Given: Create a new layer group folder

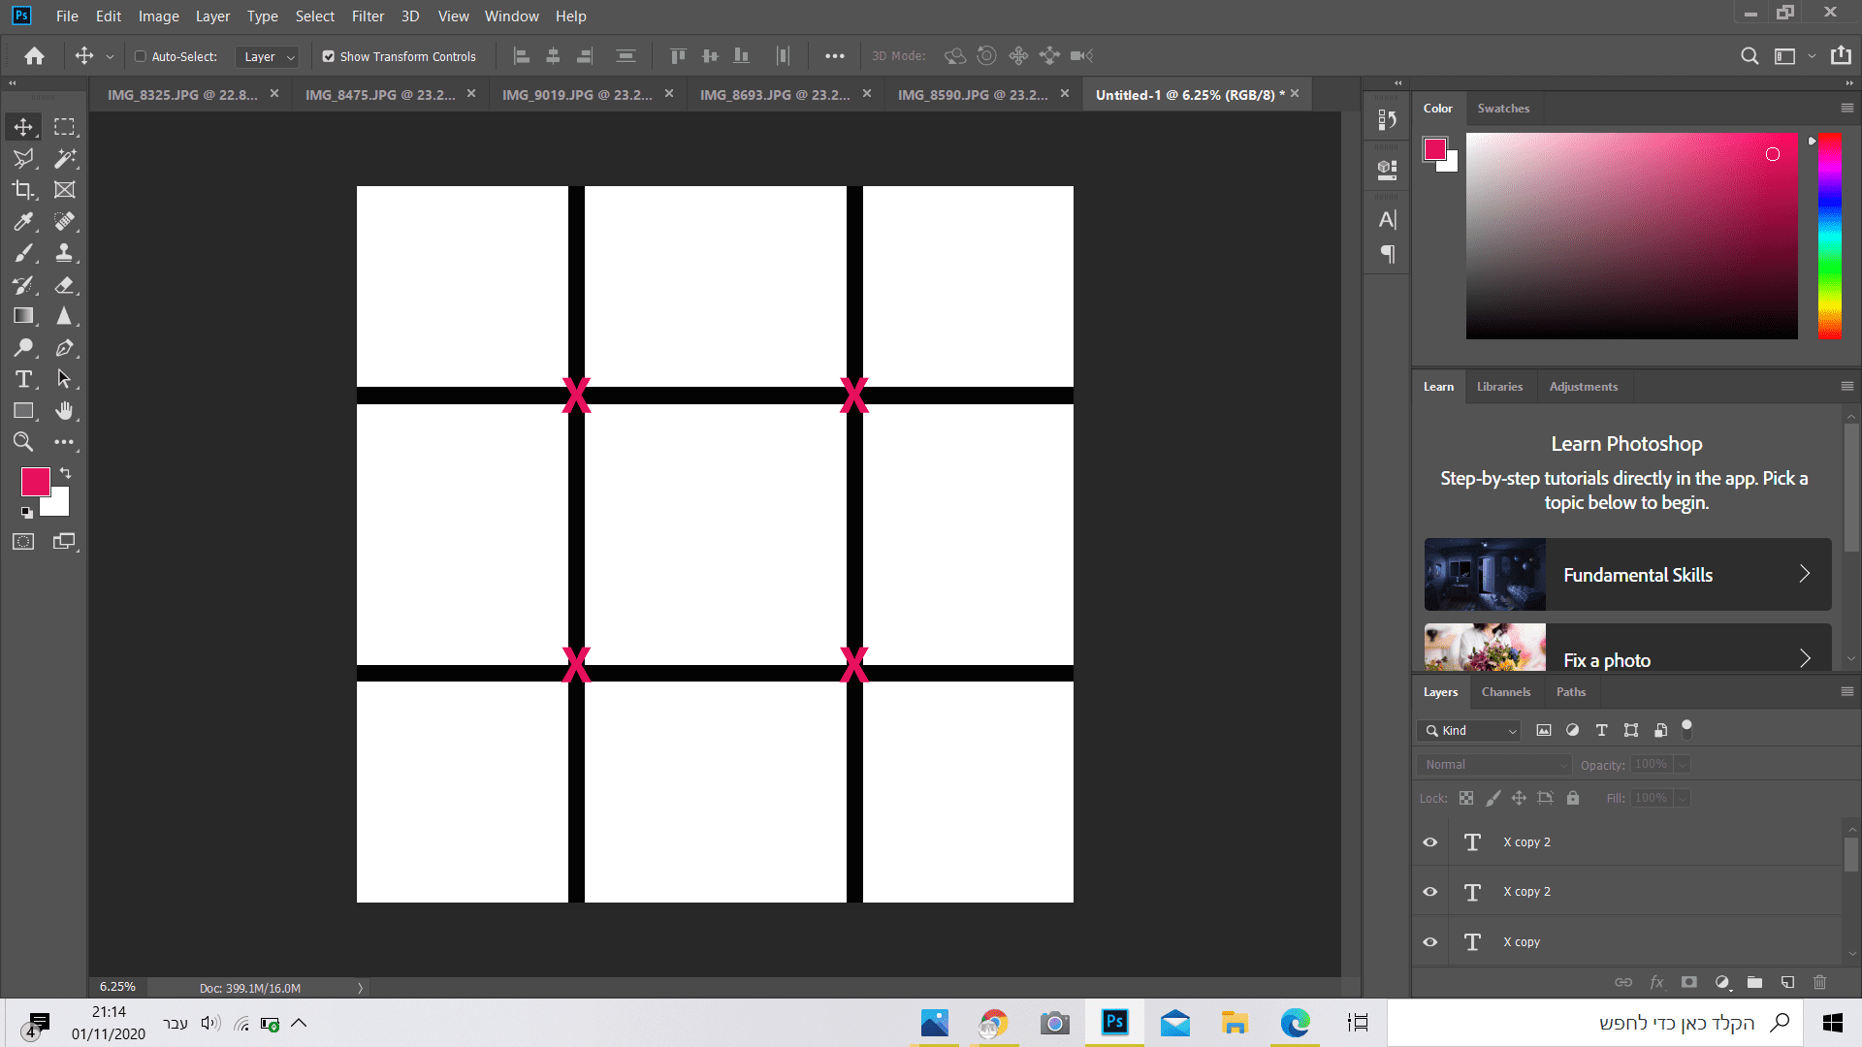Looking at the screenshot, I should click(1754, 982).
